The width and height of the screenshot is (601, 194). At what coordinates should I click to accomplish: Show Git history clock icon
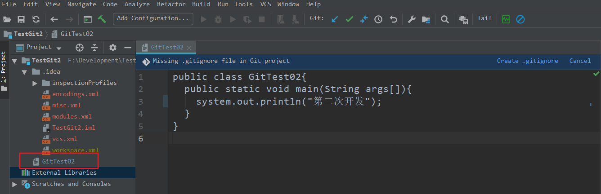coord(378,19)
